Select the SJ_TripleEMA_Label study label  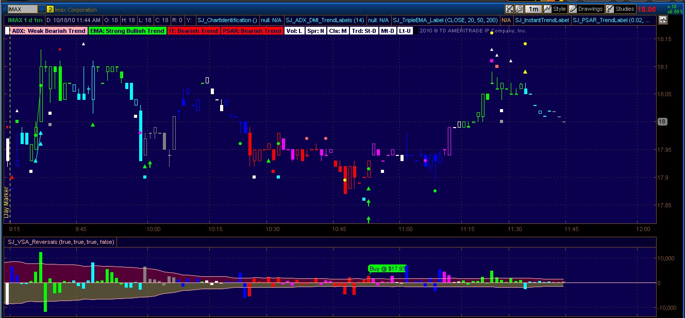click(x=445, y=20)
